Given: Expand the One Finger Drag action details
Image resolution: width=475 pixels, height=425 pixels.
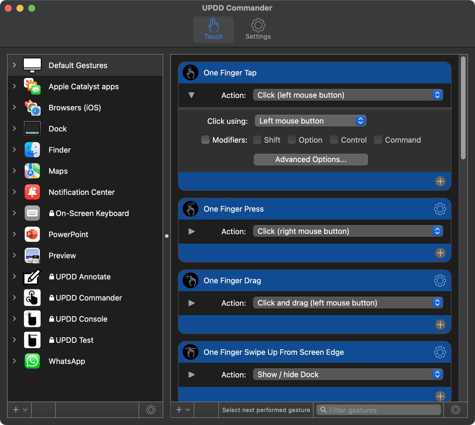Looking at the screenshot, I should point(191,303).
